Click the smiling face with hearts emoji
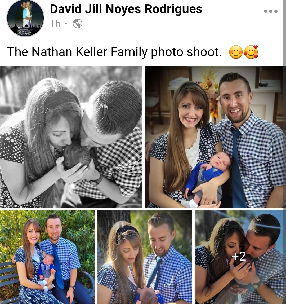The image size is (286, 304). coord(251,52)
